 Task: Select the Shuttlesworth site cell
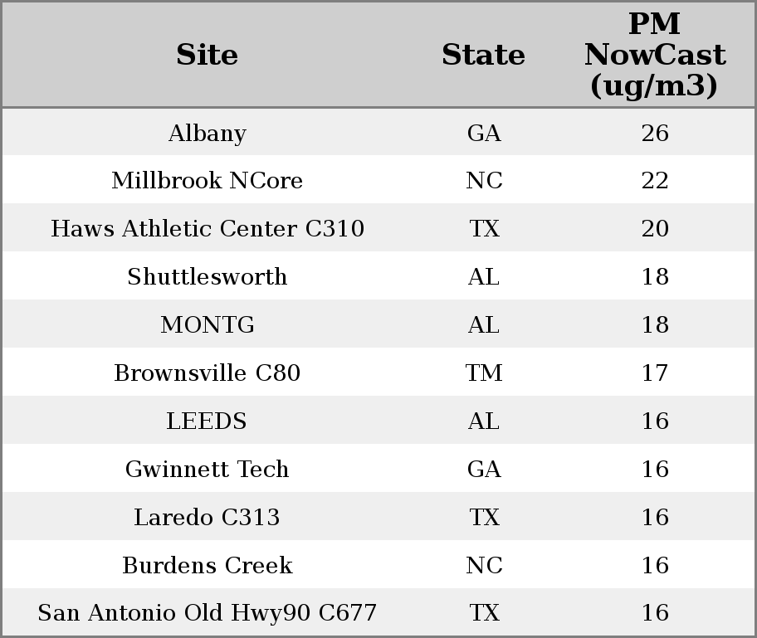[208, 276]
